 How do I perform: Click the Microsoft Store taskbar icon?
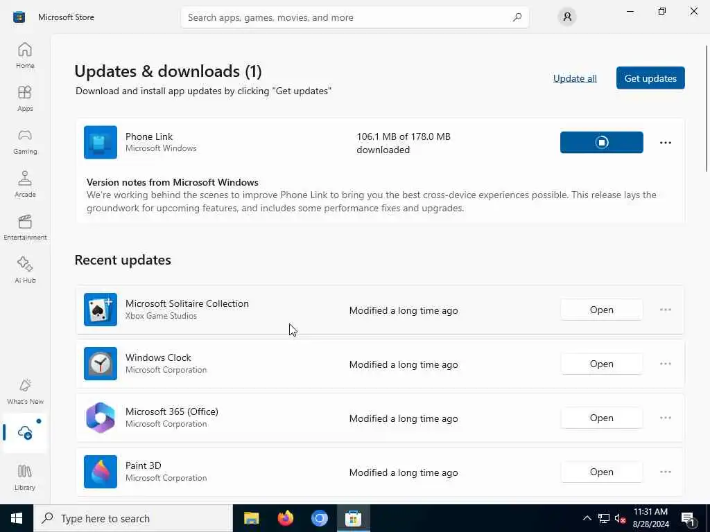(x=353, y=518)
